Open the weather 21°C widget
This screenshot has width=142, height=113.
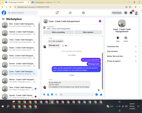pos(110,106)
